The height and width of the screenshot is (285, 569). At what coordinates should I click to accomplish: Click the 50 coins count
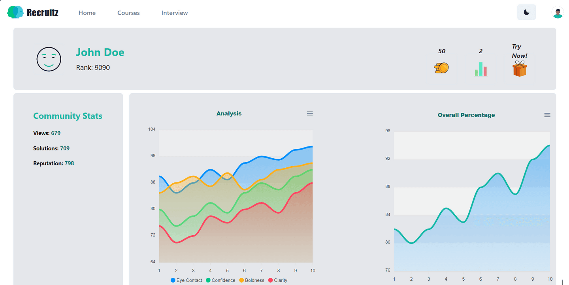[442, 51]
